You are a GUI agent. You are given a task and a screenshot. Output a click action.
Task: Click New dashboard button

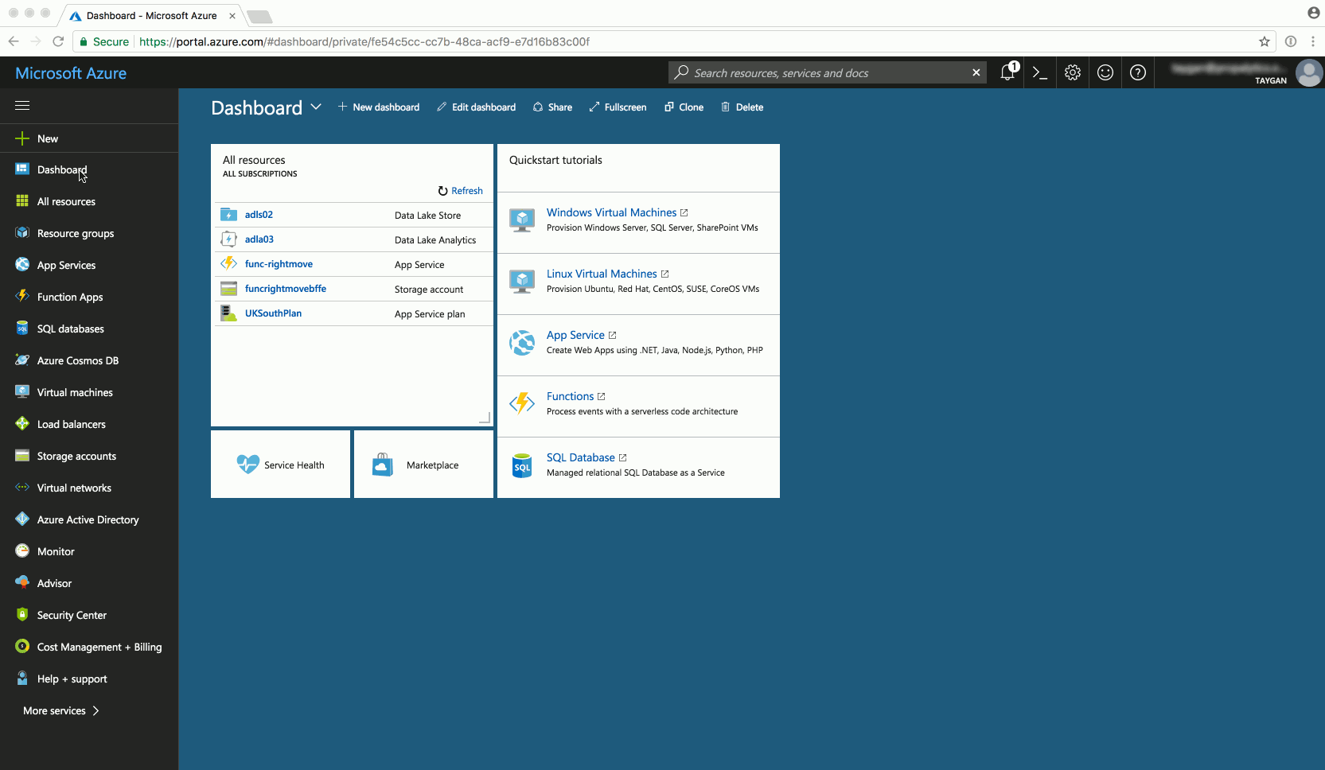click(378, 107)
